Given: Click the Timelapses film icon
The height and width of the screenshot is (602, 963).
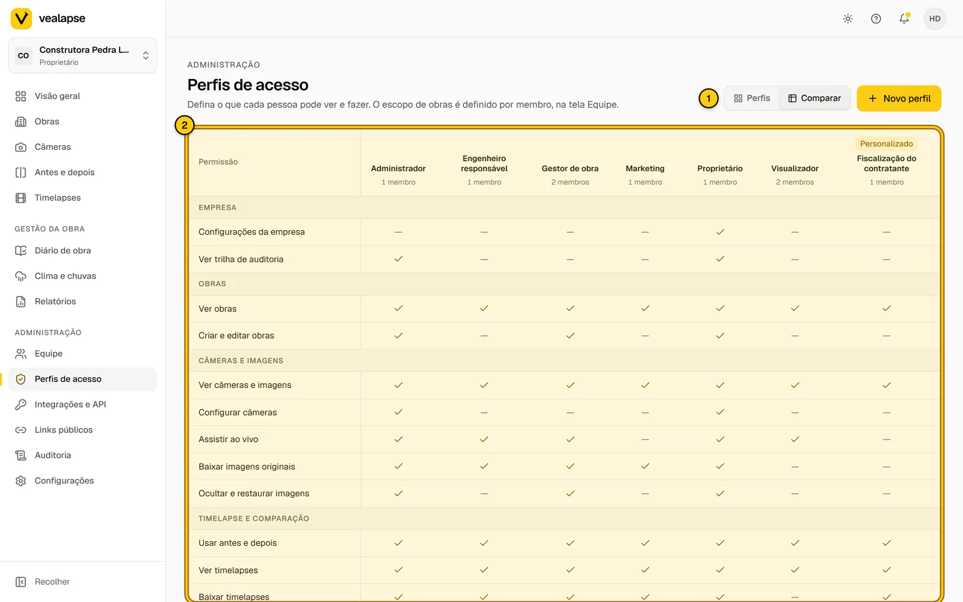Looking at the screenshot, I should [21, 198].
